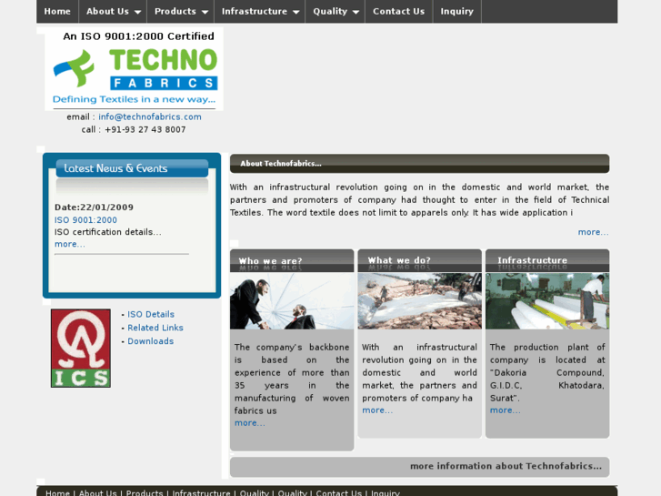Viewport: 661px width, 496px height.
Task: Click more link in Infrastructure card
Action: [505, 410]
